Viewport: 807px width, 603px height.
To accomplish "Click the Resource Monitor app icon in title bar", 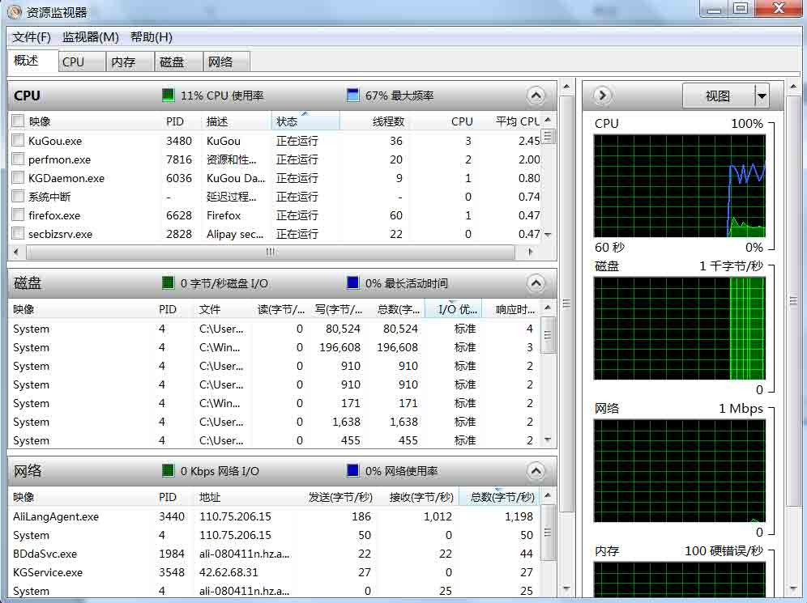I will pyautogui.click(x=15, y=12).
